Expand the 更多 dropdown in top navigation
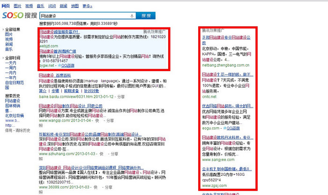 [x=88, y=6]
